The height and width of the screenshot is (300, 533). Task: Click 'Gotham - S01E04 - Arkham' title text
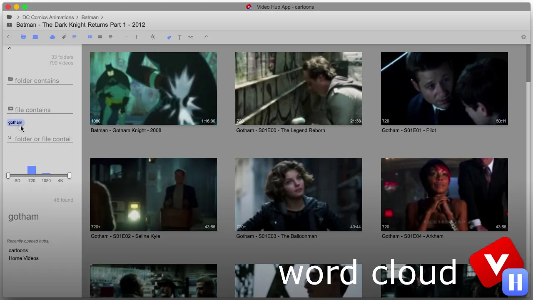(413, 236)
